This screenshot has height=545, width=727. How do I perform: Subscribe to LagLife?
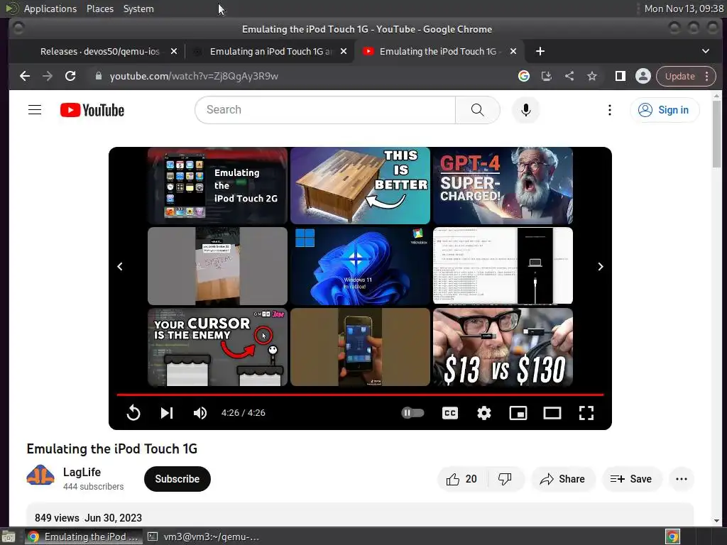177,479
